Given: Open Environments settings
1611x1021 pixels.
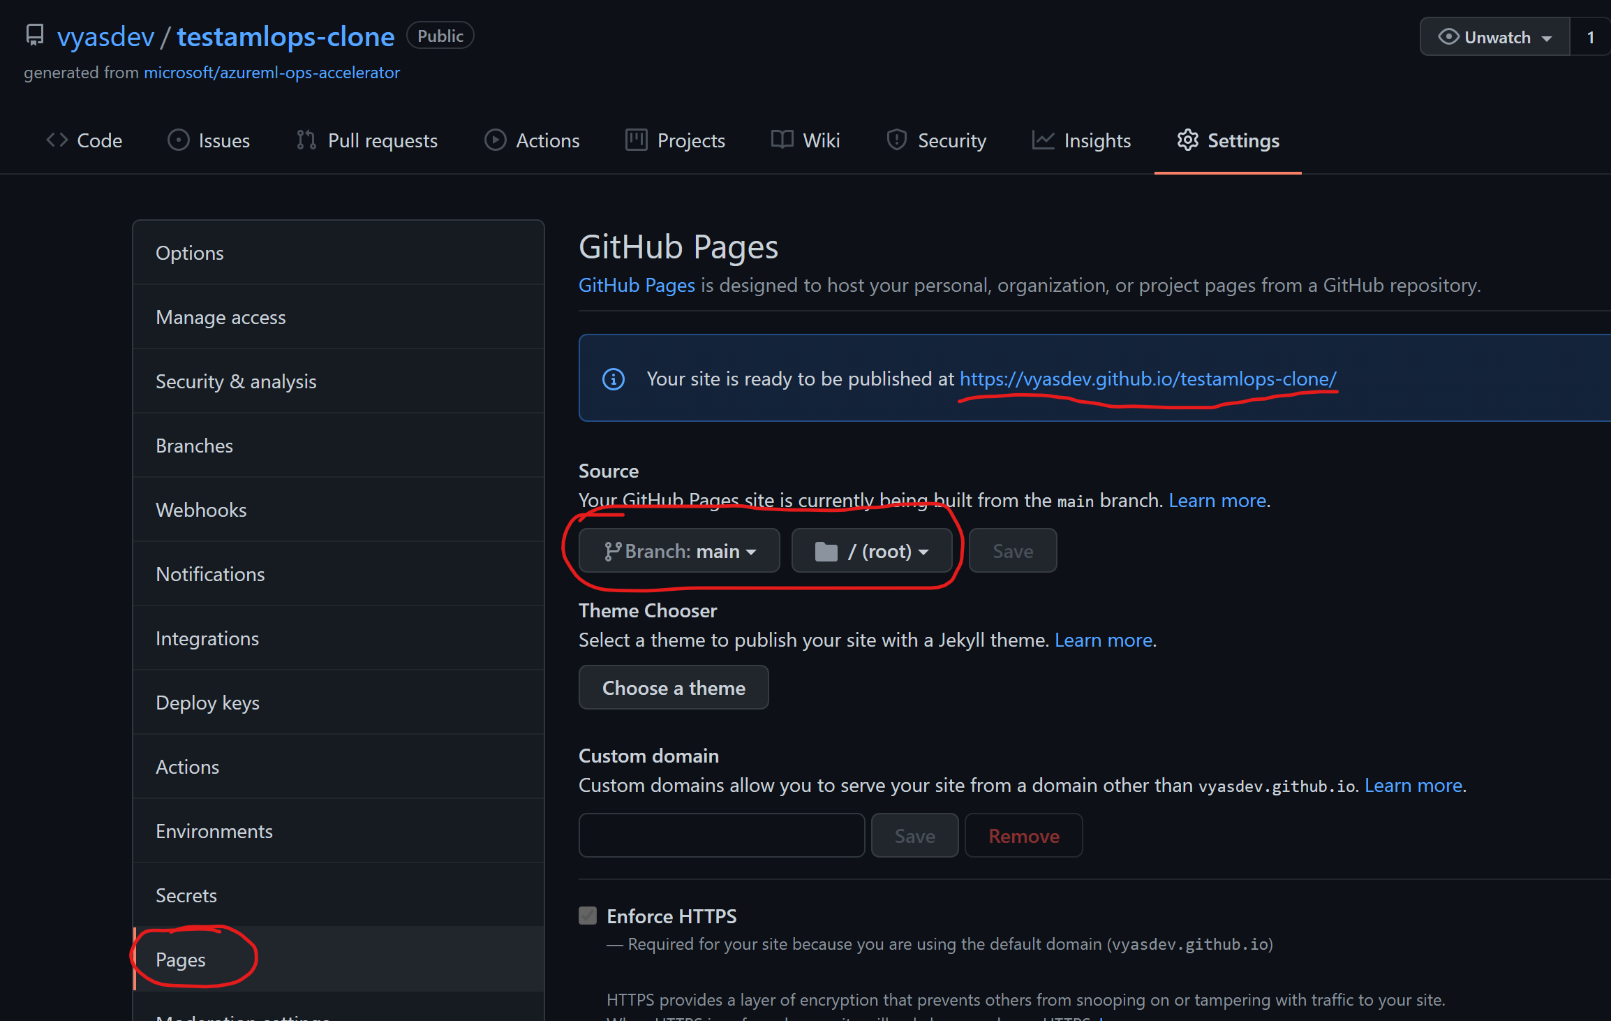Looking at the screenshot, I should coord(339,831).
